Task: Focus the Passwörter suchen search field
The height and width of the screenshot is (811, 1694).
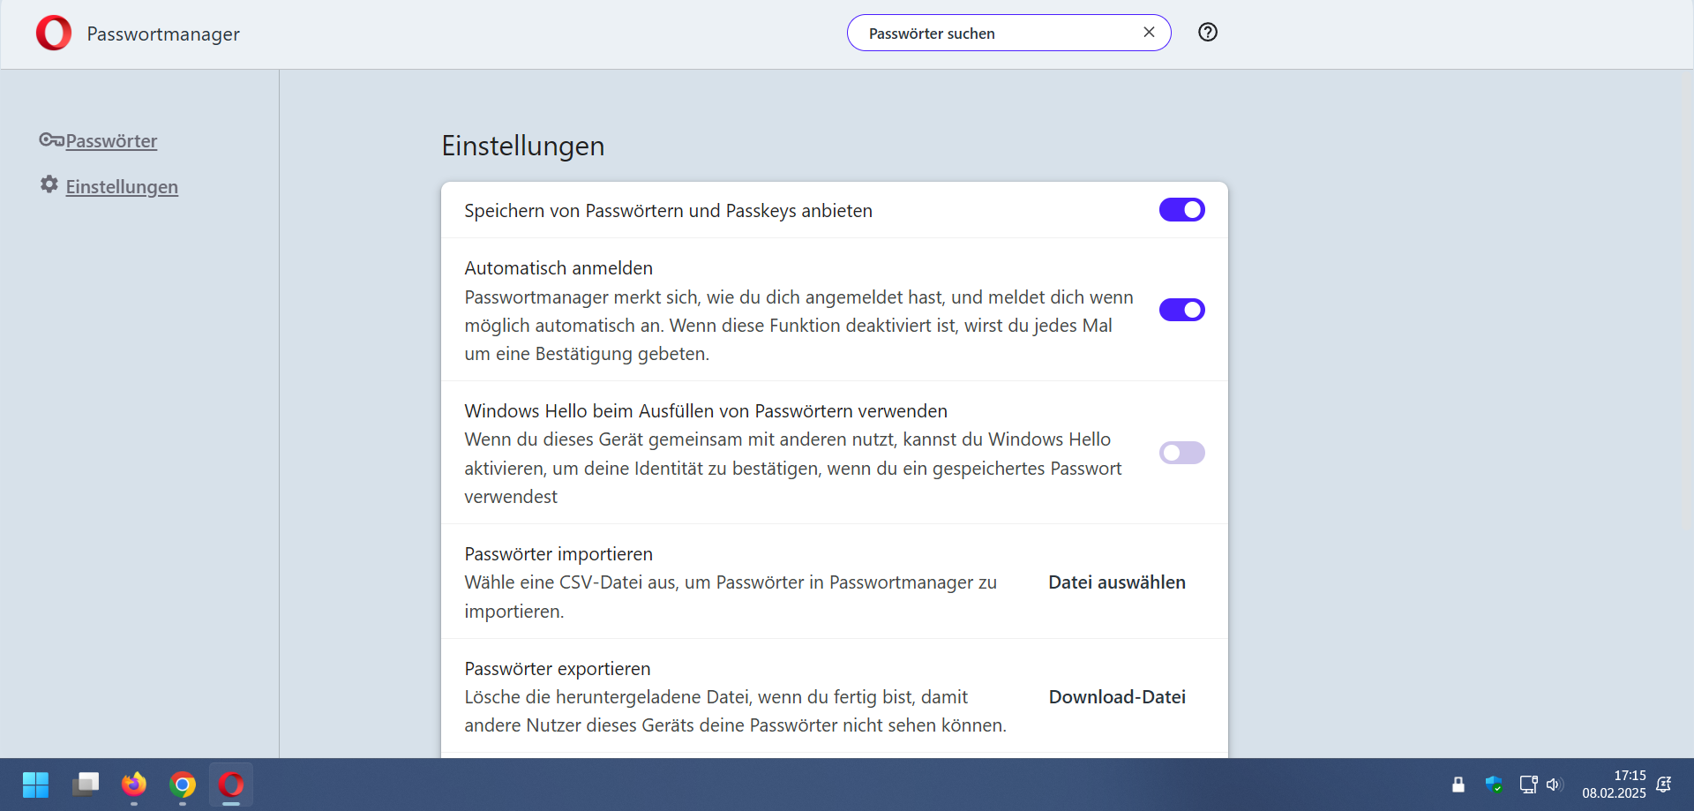Action: [x=997, y=34]
